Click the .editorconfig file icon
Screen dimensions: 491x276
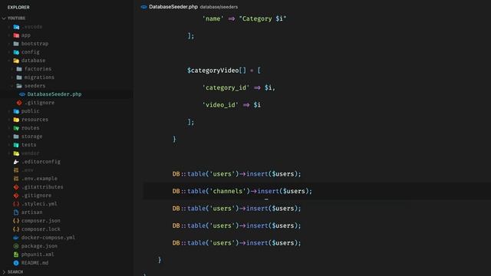[x=16, y=162]
